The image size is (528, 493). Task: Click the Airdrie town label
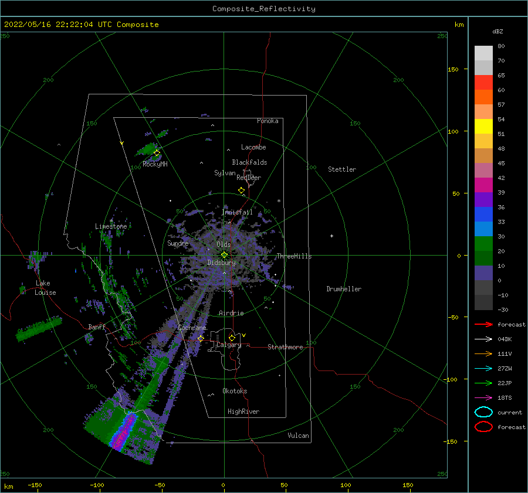(x=231, y=313)
